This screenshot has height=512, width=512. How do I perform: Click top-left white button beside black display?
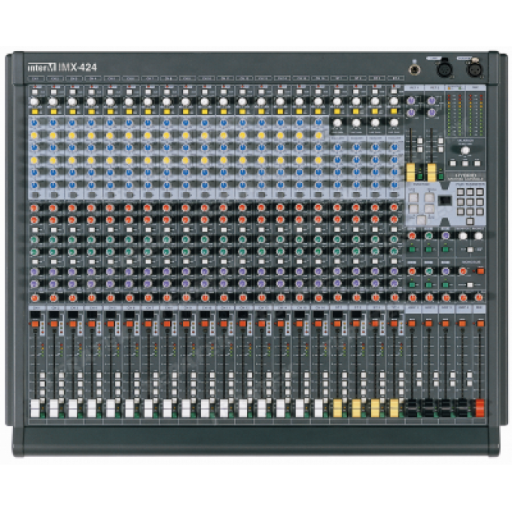coord(413,197)
